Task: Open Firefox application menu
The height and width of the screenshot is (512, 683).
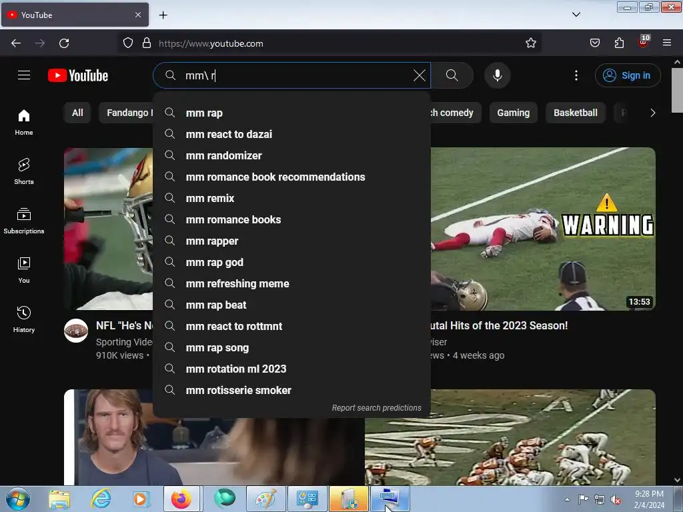Action: point(666,43)
